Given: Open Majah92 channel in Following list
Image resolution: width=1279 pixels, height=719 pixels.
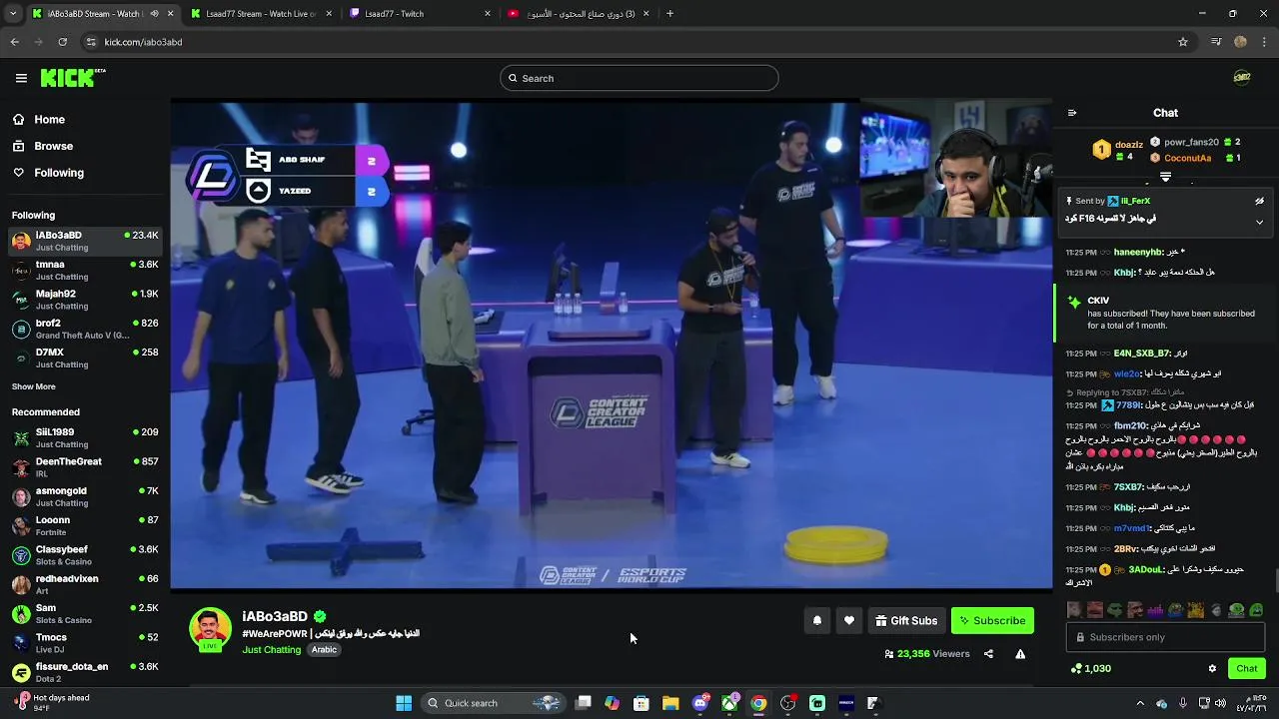Looking at the screenshot, I should 85,300.
